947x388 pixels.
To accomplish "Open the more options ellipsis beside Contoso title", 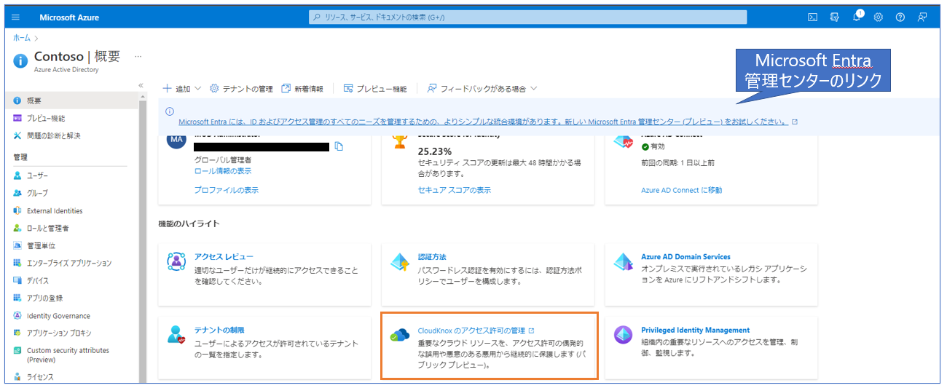I will pos(138,56).
